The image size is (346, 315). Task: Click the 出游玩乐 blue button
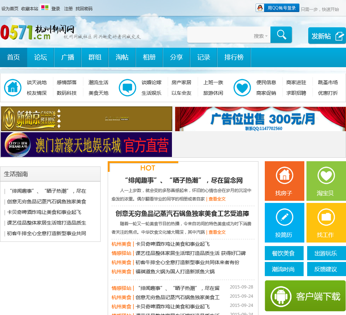click(x=326, y=253)
